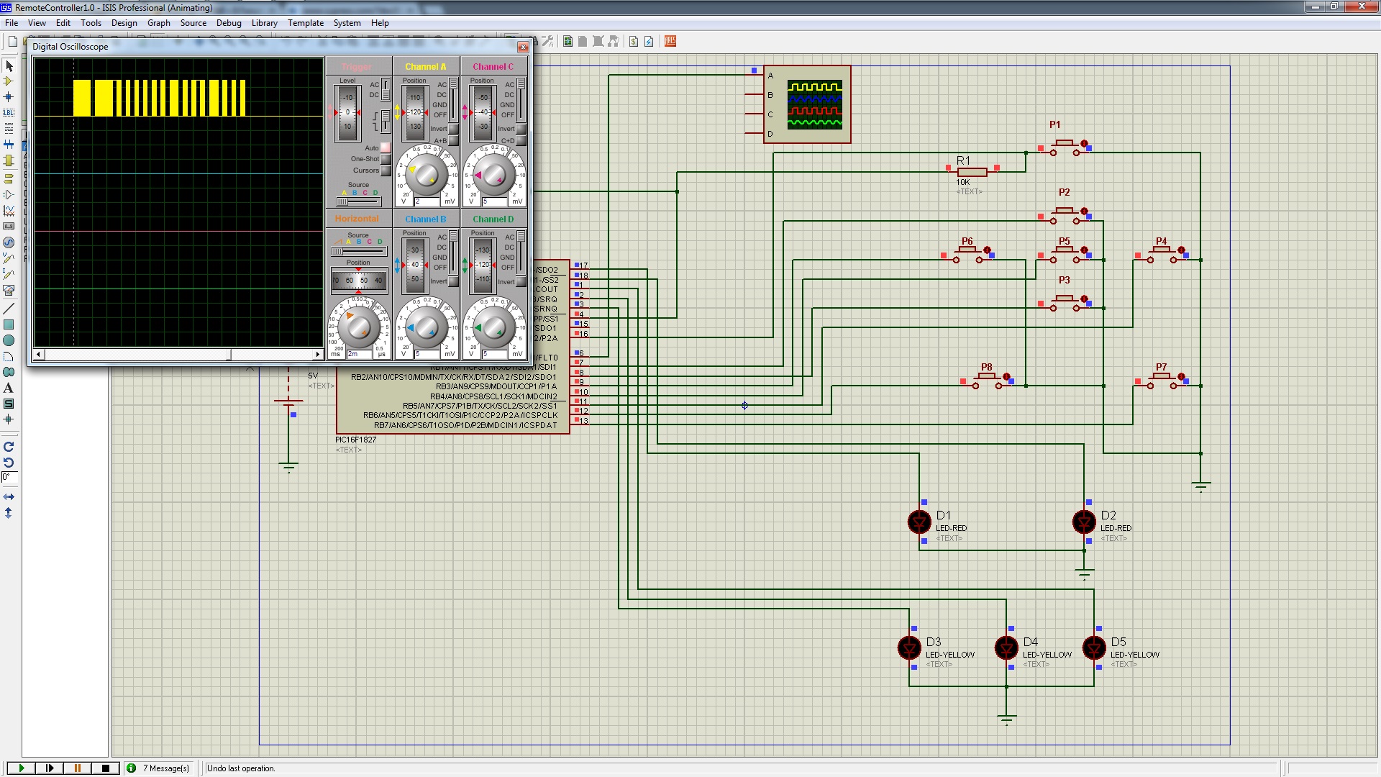Click the ARES netlist transfer icon

670,42
